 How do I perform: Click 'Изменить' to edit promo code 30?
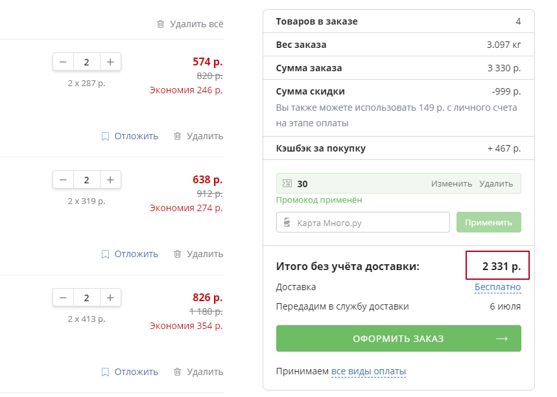(451, 183)
